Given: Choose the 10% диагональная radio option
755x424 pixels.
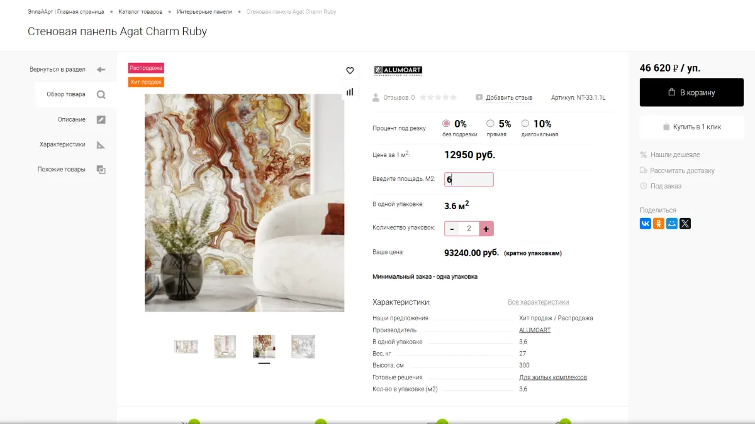Looking at the screenshot, I should coord(525,124).
